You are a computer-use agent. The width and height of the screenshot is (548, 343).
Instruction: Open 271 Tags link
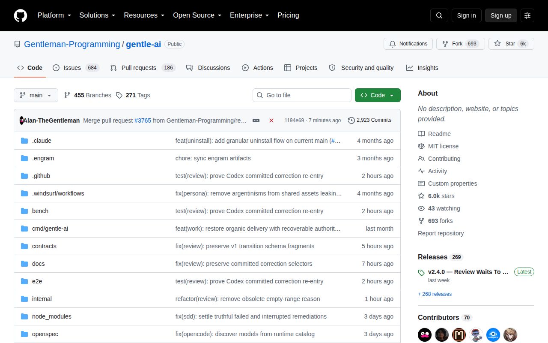(133, 95)
